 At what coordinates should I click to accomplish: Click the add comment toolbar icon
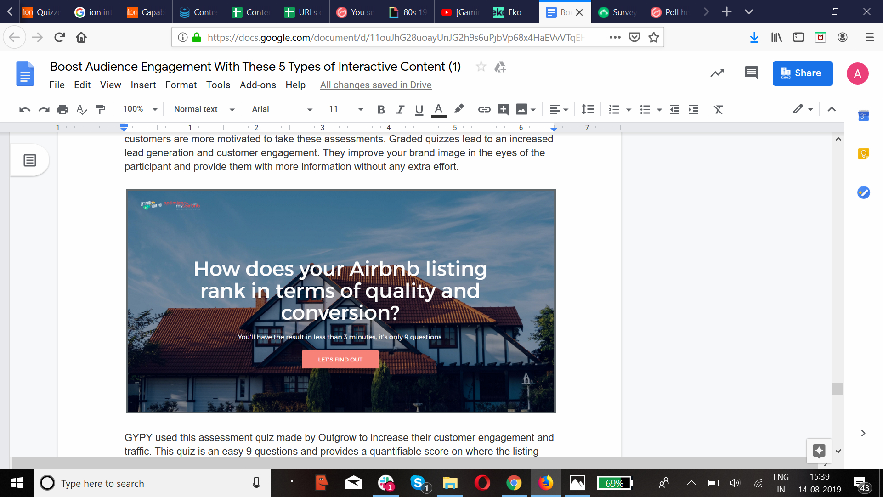click(x=503, y=109)
